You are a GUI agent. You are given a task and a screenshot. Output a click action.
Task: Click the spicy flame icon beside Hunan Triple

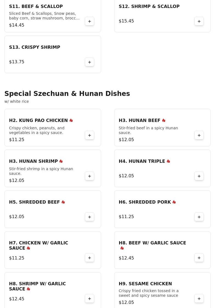point(168,161)
